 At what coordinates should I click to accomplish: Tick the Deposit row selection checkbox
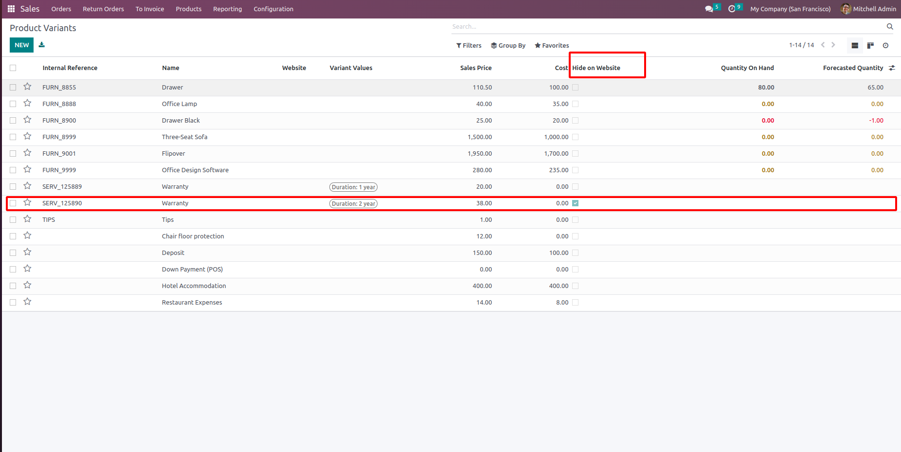coord(13,253)
